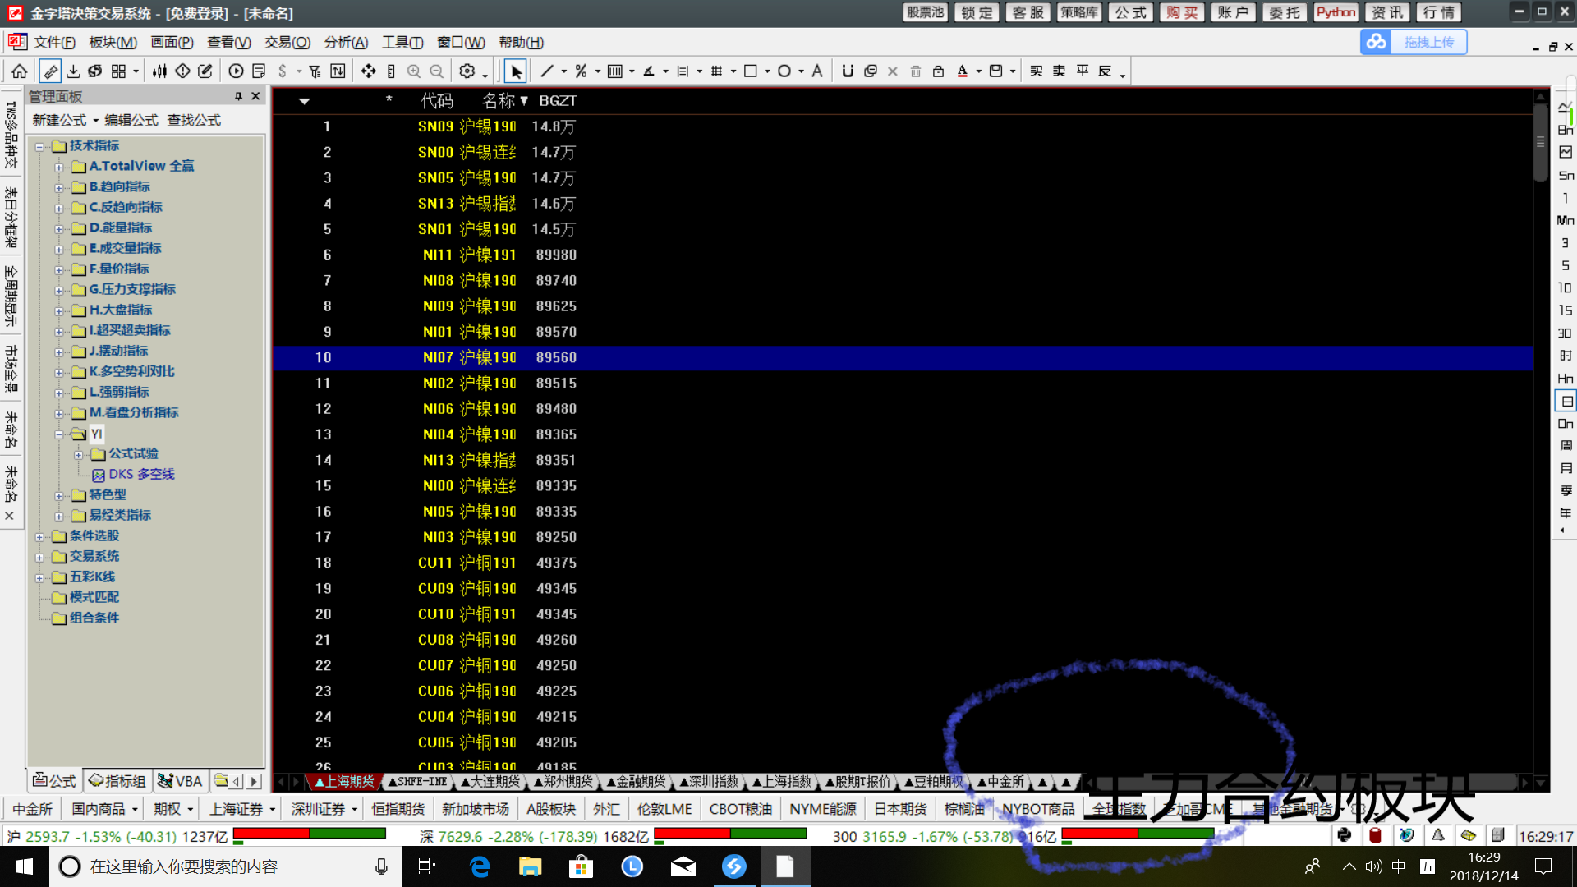Click the 平 close-position toolbar icon
This screenshot has width=1577, height=887.
(1083, 71)
